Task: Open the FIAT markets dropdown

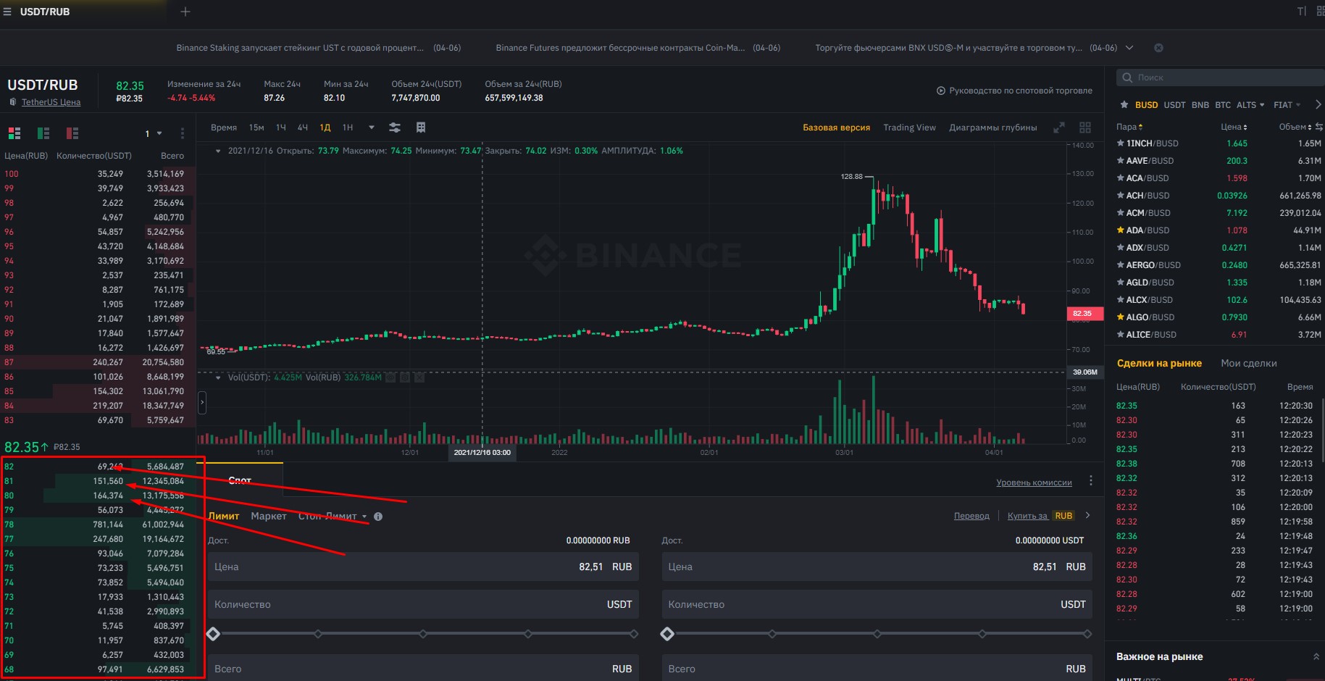Action: [x=1287, y=105]
